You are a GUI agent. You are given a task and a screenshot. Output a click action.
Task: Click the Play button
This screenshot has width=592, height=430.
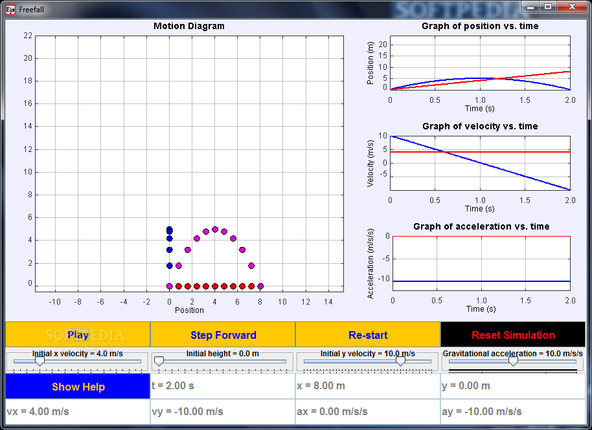pyautogui.click(x=78, y=335)
